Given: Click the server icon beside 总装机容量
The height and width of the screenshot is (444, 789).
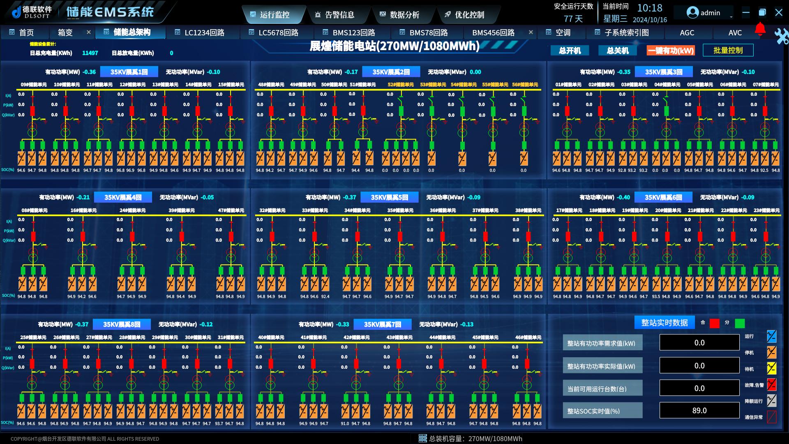Looking at the screenshot, I should point(422,438).
